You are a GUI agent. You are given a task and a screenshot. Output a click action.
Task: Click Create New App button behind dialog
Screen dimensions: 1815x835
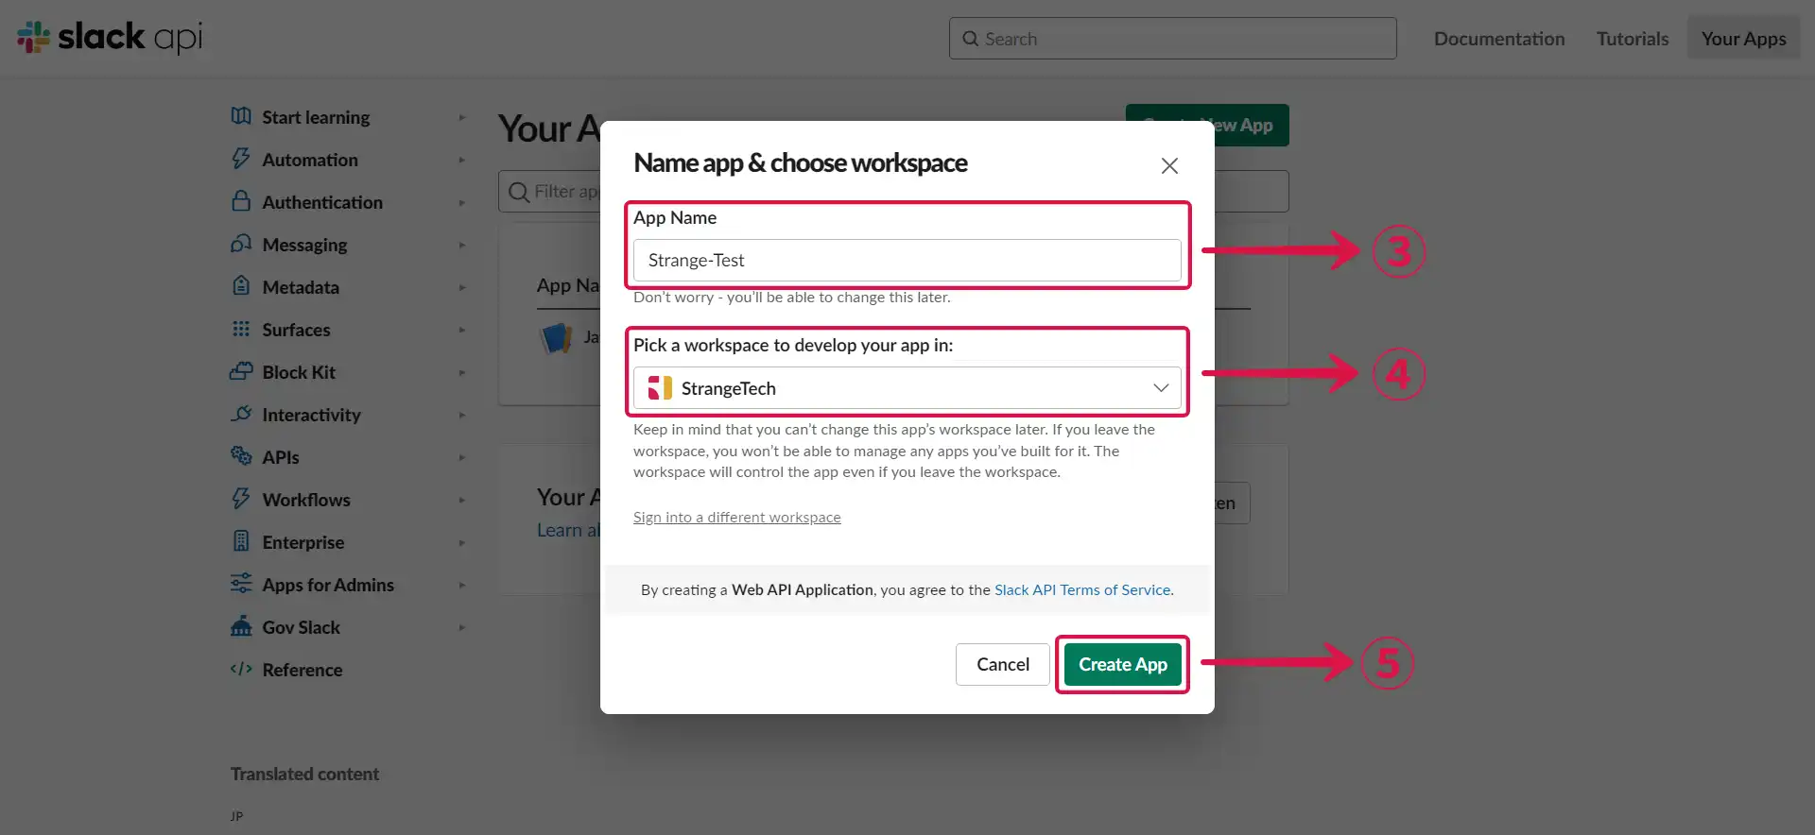point(1207,125)
